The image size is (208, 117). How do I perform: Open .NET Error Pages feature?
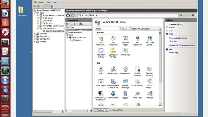click(125, 41)
